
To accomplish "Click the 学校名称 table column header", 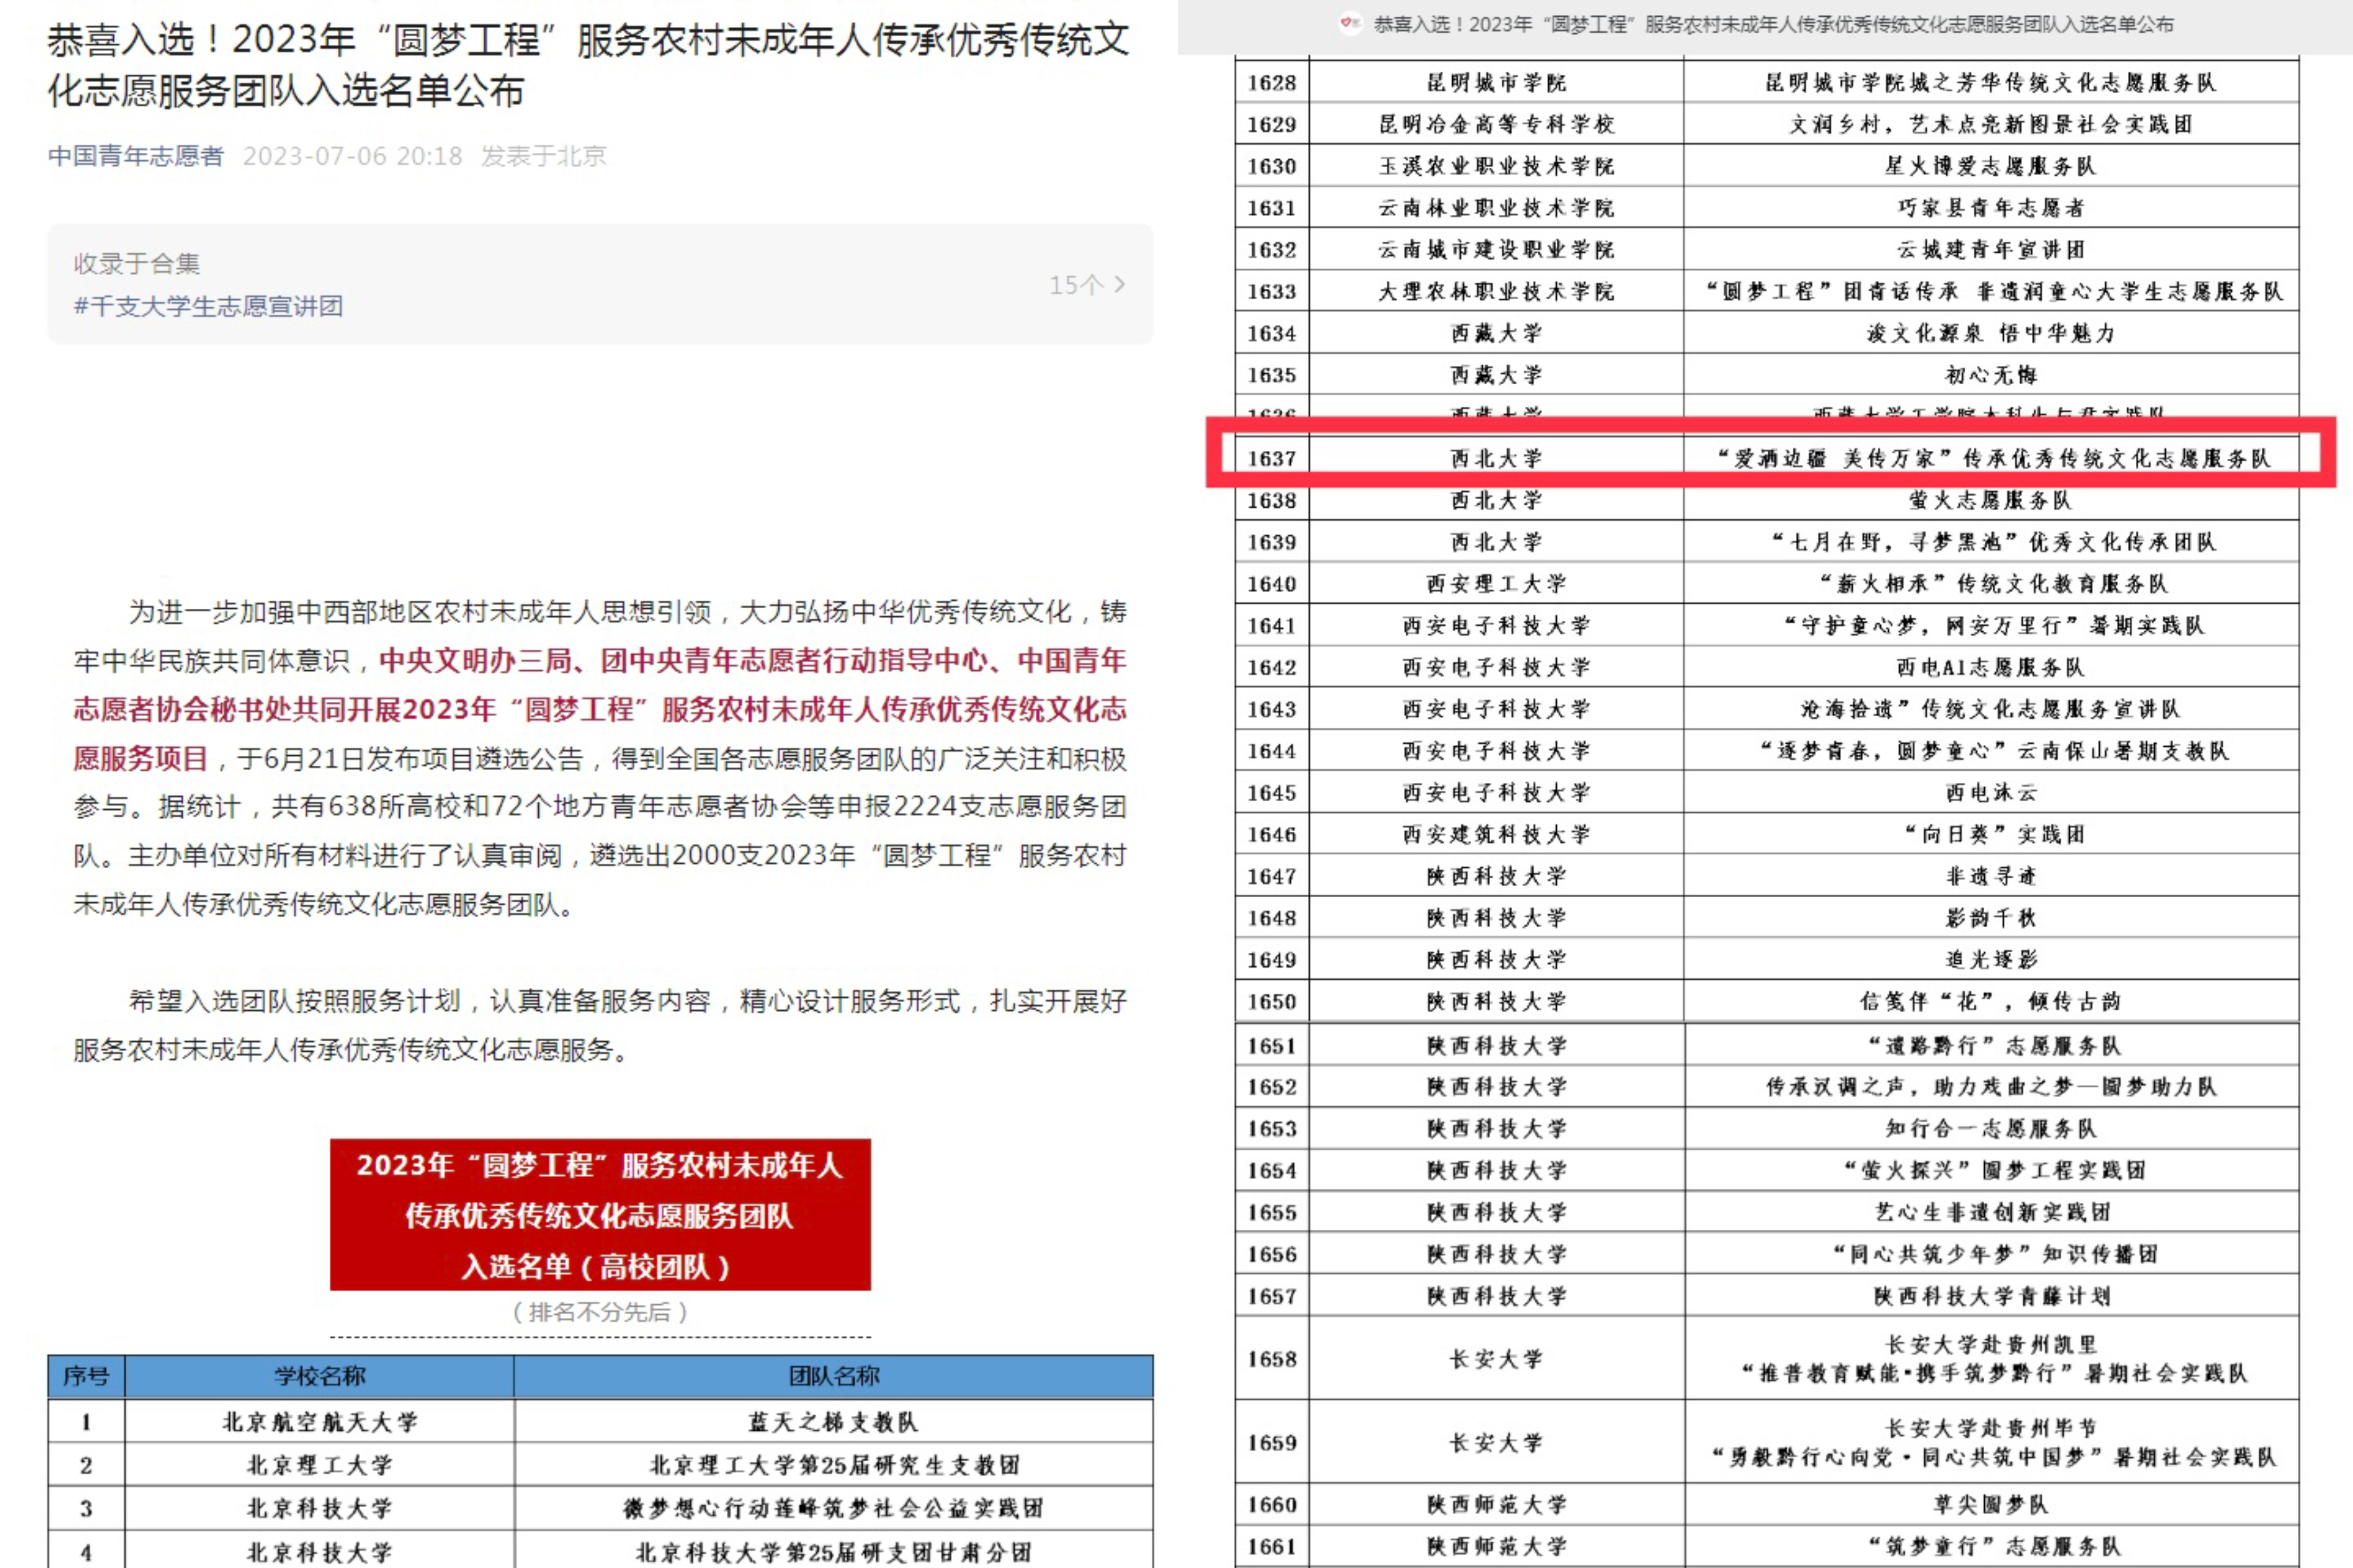I will tap(319, 1376).
